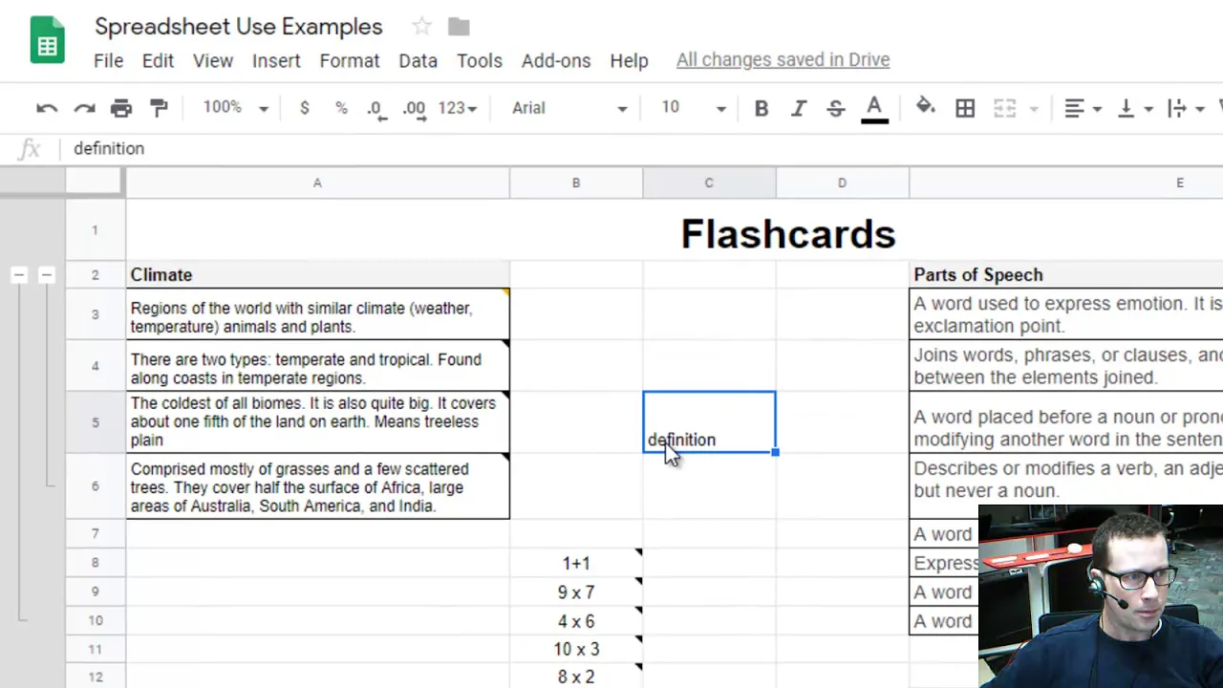Click the Merge cells icon
1223x688 pixels.
(1004, 108)
